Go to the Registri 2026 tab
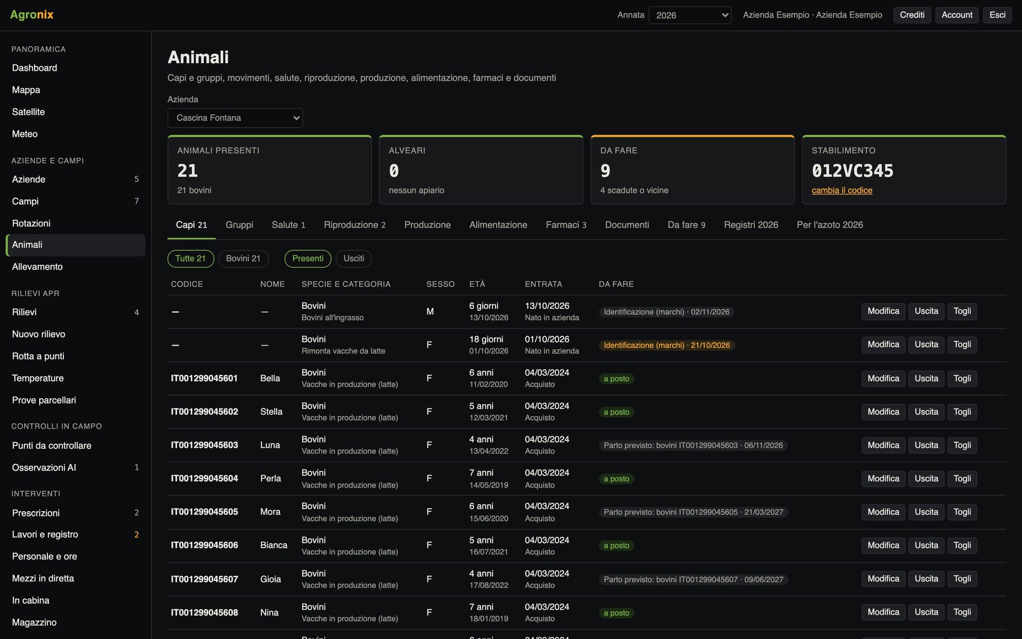Viewport: 1022px width, 639px height. (x=751, y=225)
